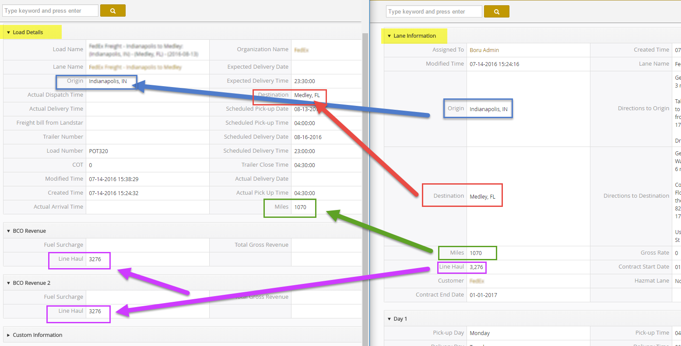This screenshot has width=681, height=346.
Task: Select Expected Delivery Time value 23:30:00
Action: coord(305,81)
